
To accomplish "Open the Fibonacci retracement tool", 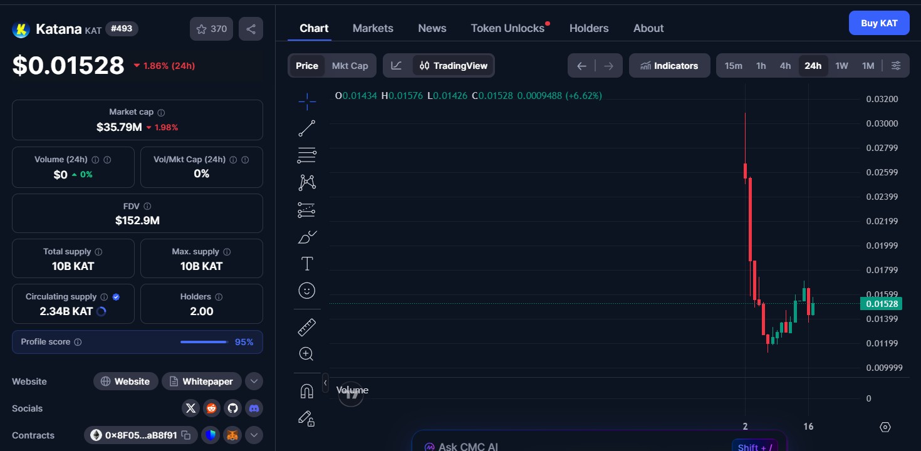I will 306,155.
